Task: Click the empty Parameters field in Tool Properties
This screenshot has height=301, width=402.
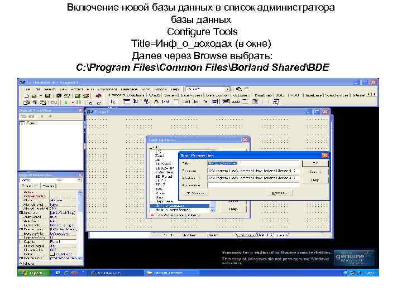Action: (253, 185)
